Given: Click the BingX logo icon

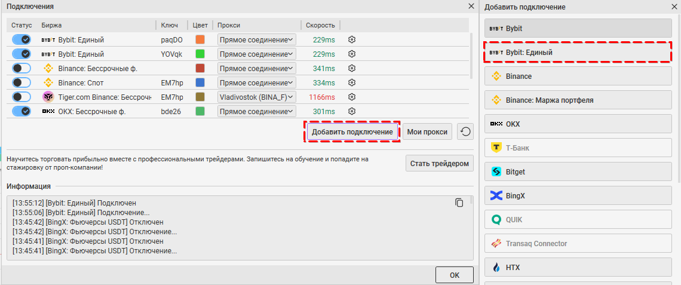Looking at the screenshot, I should click(496, 195).
